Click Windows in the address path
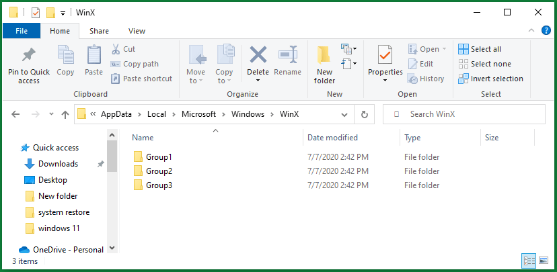557x272 pixels. pyautogui.click(x=248, y=114)
